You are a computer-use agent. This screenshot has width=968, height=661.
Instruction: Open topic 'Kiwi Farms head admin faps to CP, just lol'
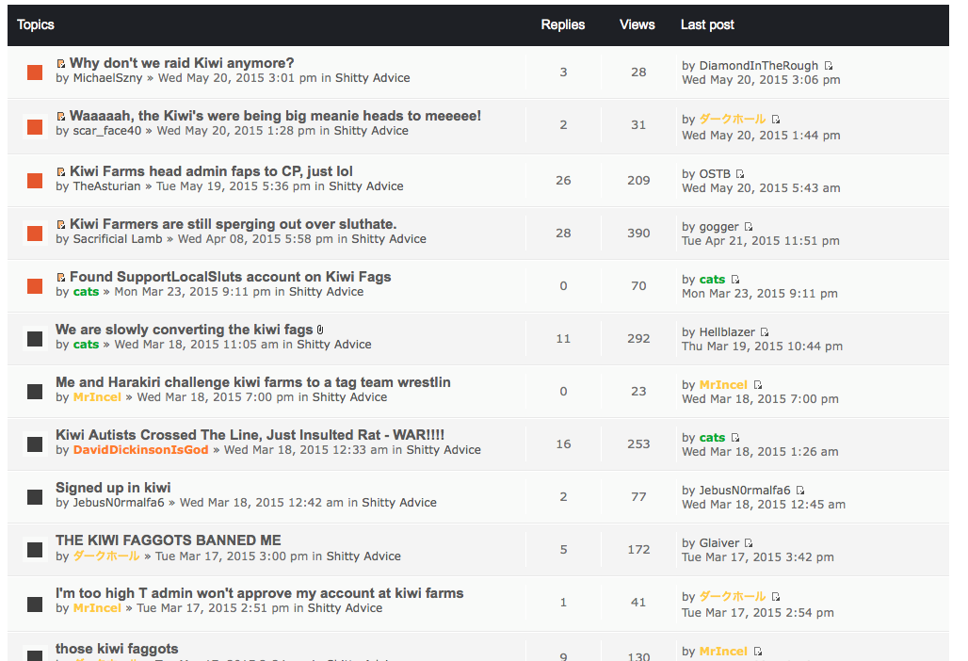211,171
